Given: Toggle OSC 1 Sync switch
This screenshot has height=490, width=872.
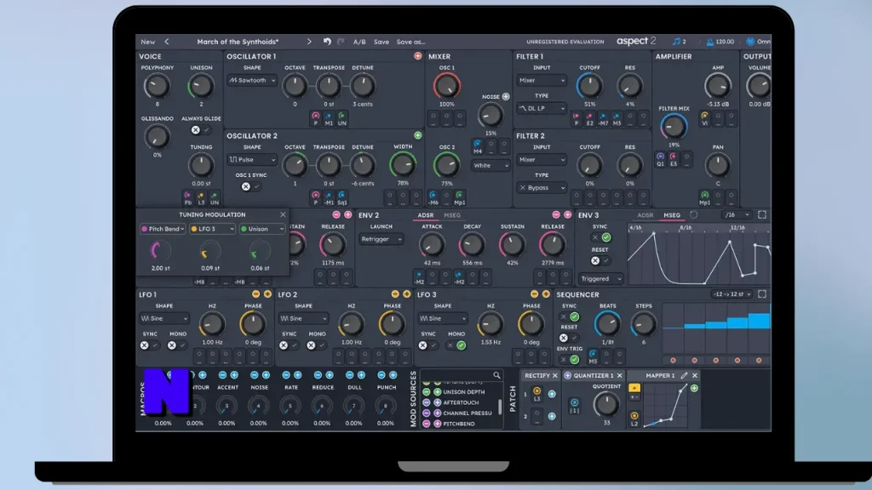Looking at the screenshot, I should click(250, 186).
